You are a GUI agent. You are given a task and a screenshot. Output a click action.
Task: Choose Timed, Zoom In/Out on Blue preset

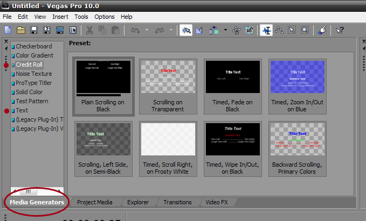(x=298, y=87)
